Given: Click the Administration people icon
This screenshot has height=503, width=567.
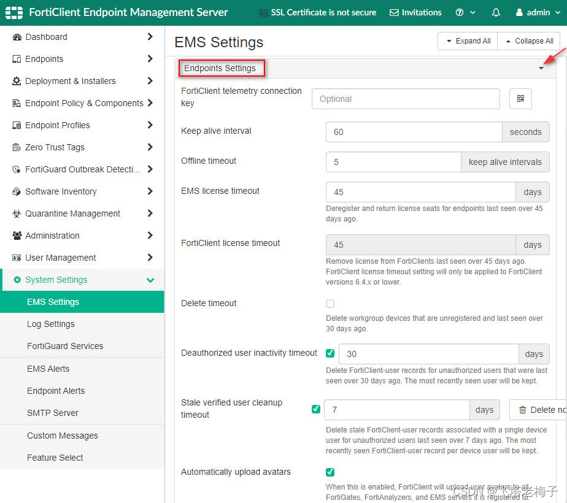Looking at the screenshot, I should point(17,236).
